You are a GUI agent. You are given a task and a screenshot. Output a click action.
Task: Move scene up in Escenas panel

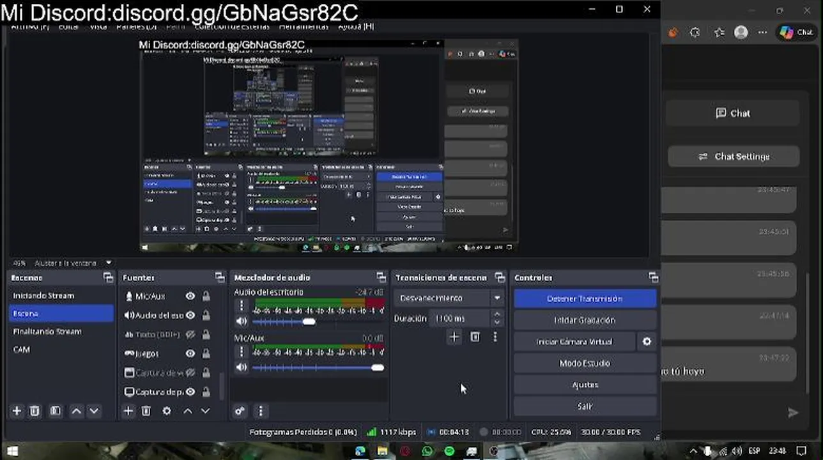click(x=76, y=411)
